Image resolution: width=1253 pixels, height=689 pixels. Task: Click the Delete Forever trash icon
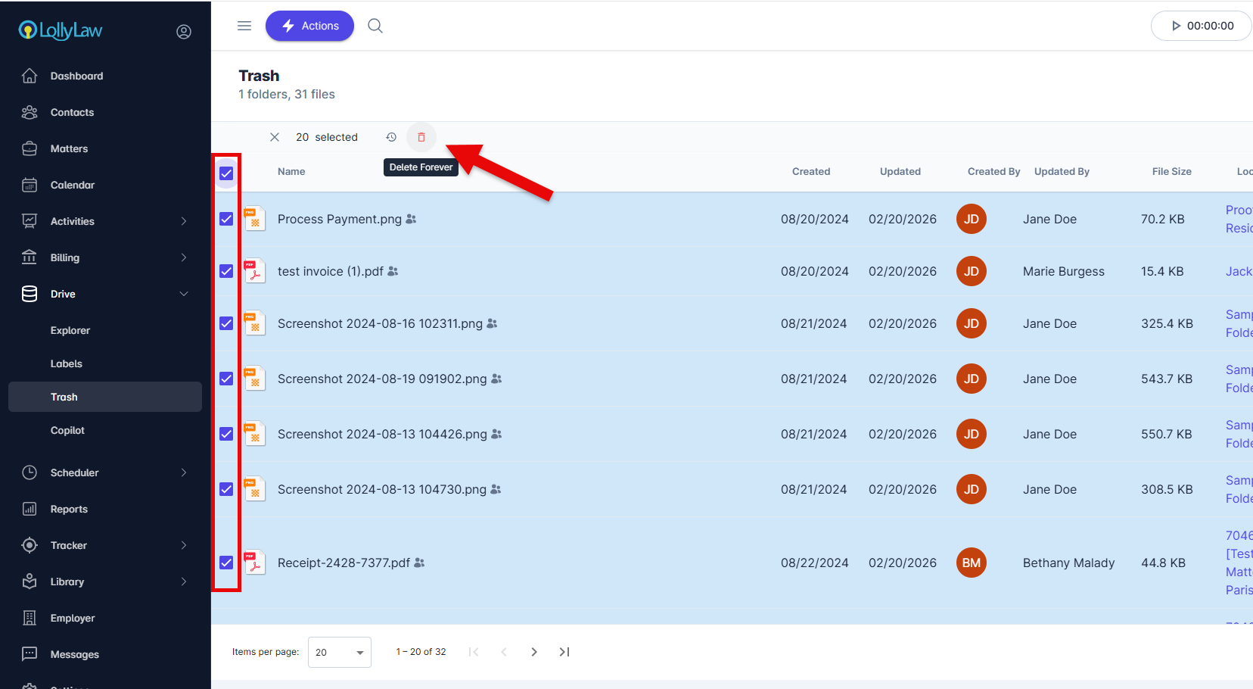(421, 137)
